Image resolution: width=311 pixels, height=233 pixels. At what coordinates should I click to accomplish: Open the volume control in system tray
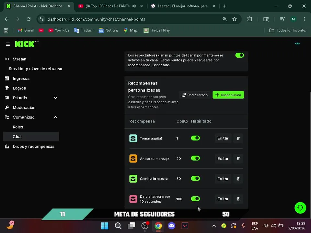pyautogui.click(x=273, y=226)
